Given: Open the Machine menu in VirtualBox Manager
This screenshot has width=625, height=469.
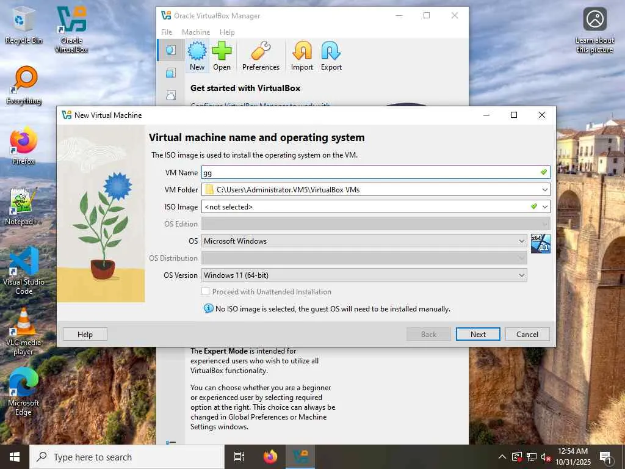Looking at the screenshot, I should point(196,32).
